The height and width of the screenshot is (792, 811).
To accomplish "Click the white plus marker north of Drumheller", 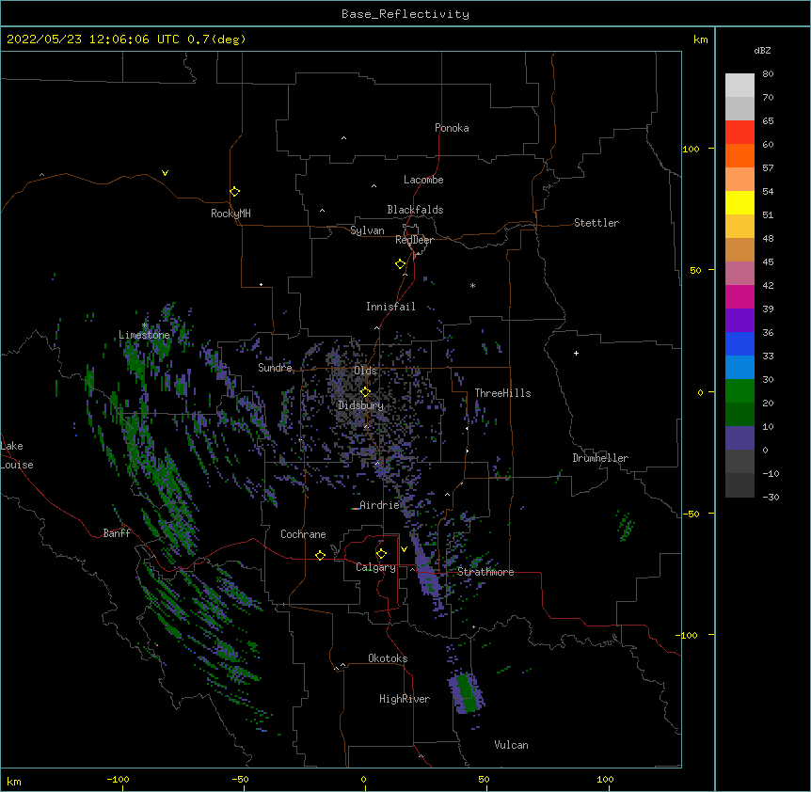I will pos(576,353).
